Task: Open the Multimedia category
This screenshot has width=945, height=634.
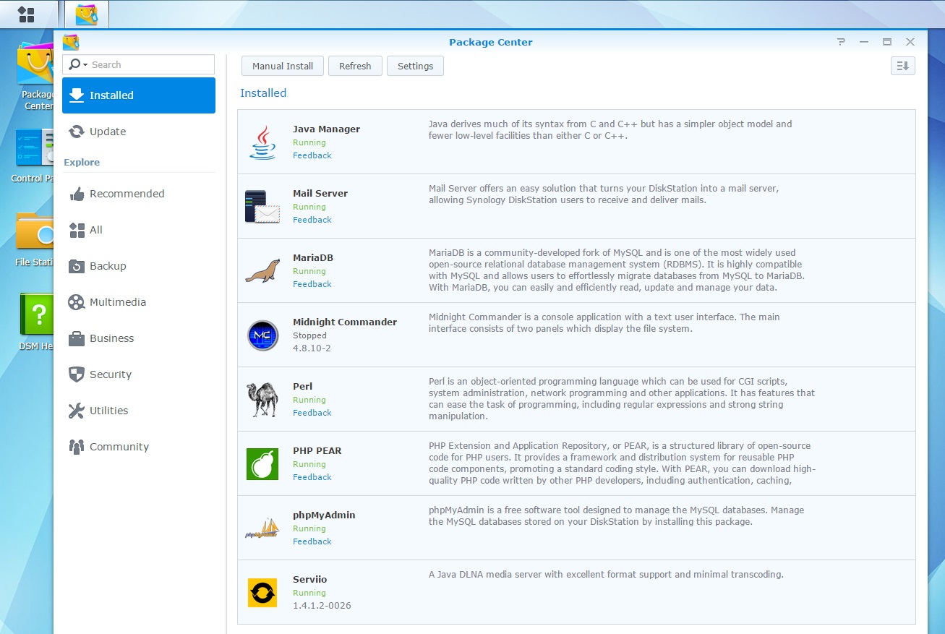Action: click(139, 302)
